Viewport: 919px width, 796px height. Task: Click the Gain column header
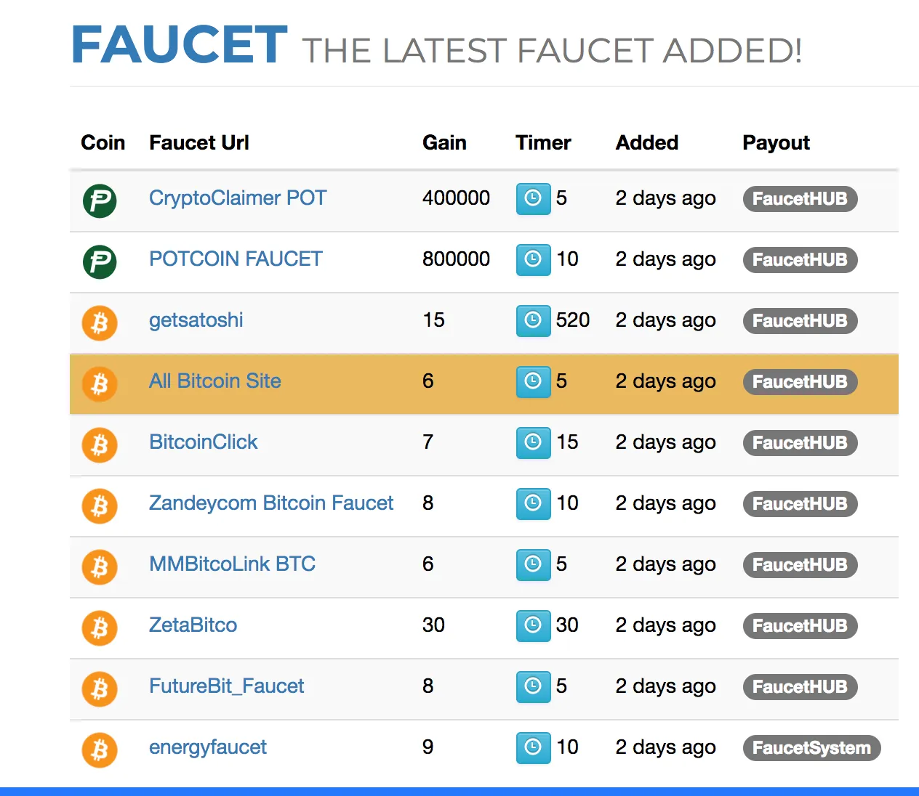[x=444, y=142]
